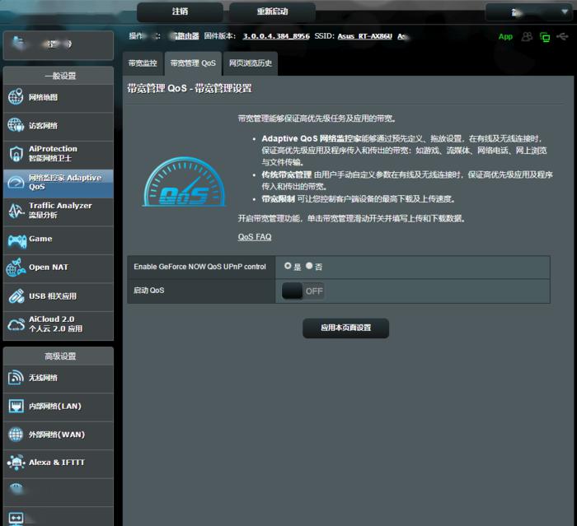577x526 pixels.
Task: Switch to the 带宽监控 tab
Action: 143,63
